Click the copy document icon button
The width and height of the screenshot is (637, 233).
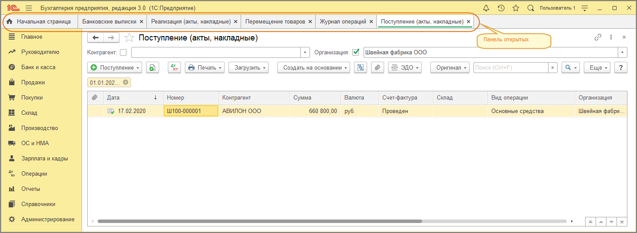153,67
